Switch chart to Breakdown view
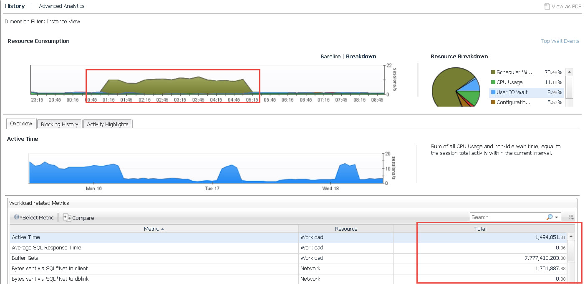 click(x=361, y=57)
